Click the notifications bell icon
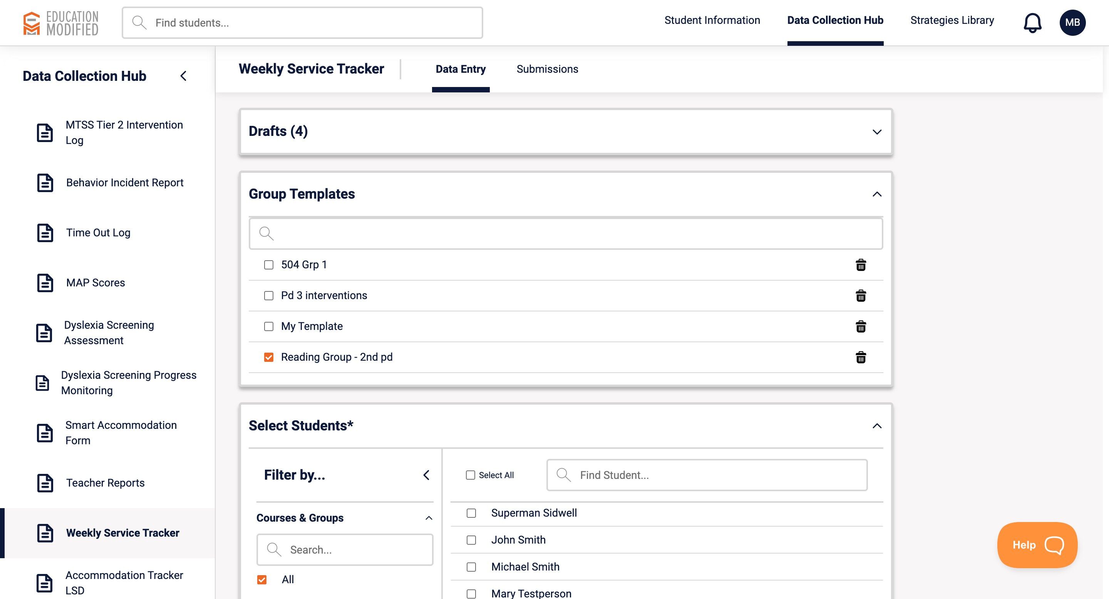The height and width of the screenshot is (599, 1109). point(1032,22)
